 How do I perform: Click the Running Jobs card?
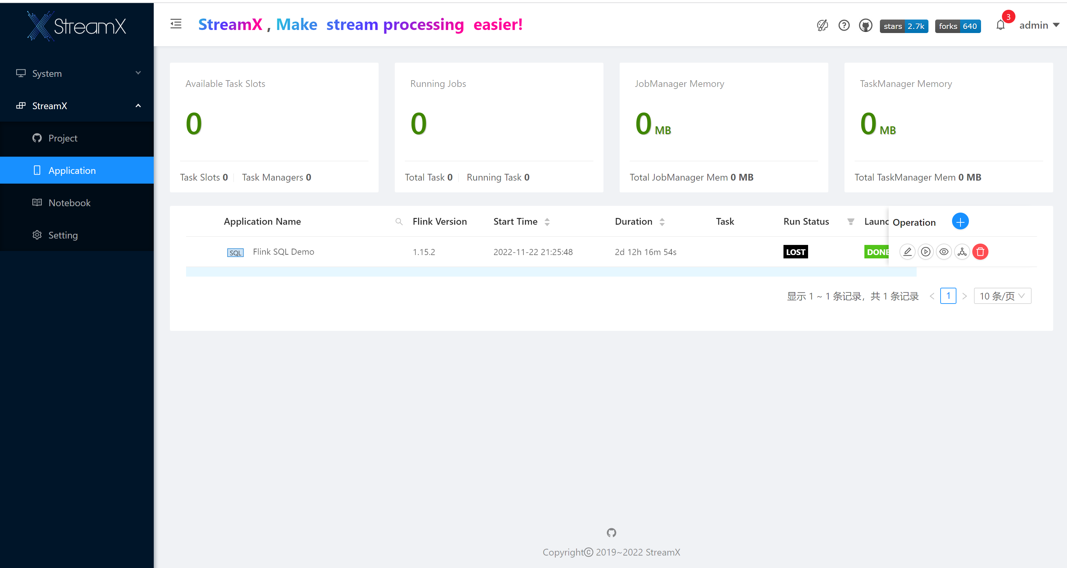pos(499,127)
